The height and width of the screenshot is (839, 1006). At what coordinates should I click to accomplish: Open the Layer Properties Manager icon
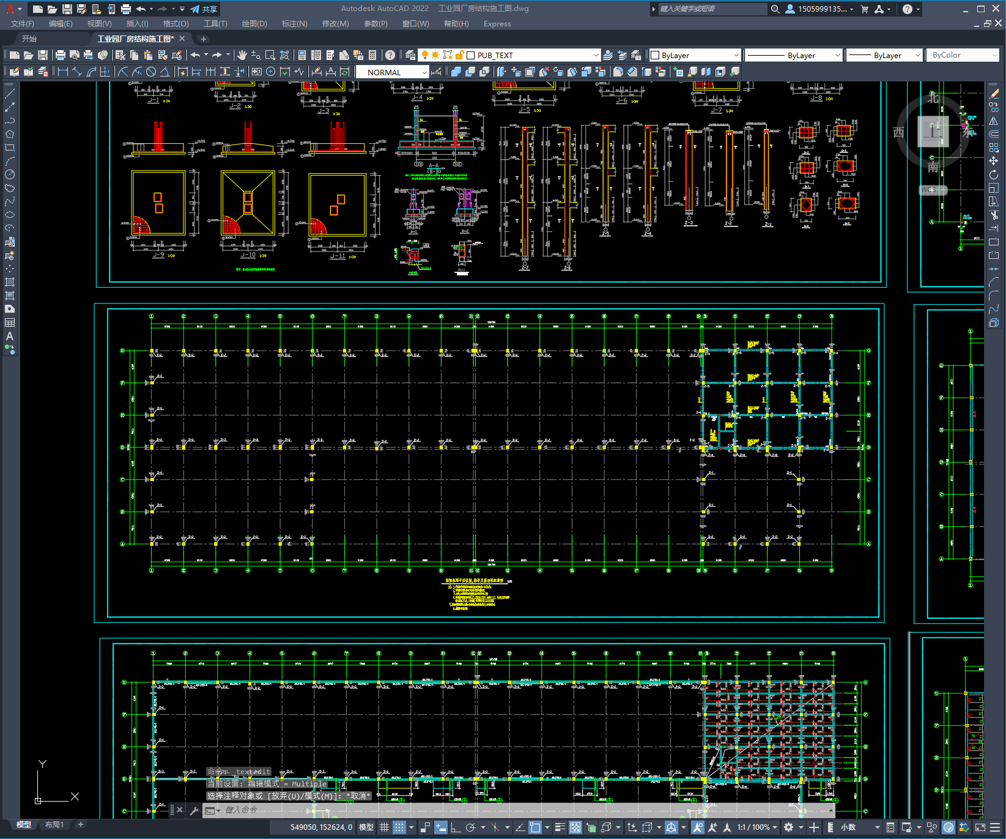coord(410,55)
